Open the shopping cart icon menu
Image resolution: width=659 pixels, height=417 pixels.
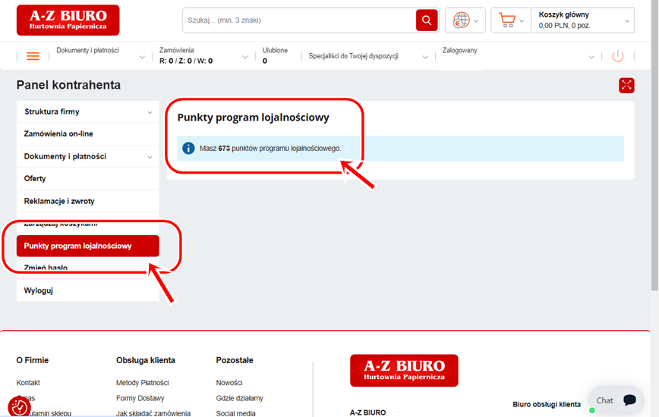511,20
